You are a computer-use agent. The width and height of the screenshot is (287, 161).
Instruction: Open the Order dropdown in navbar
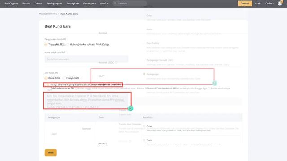270,4
